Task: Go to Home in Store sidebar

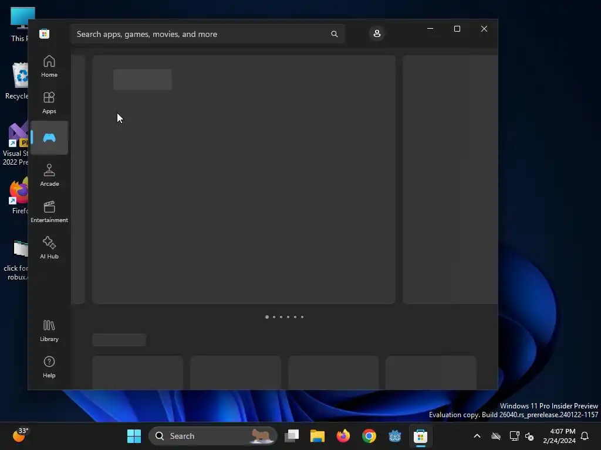Action: click(x=49, y=67)
